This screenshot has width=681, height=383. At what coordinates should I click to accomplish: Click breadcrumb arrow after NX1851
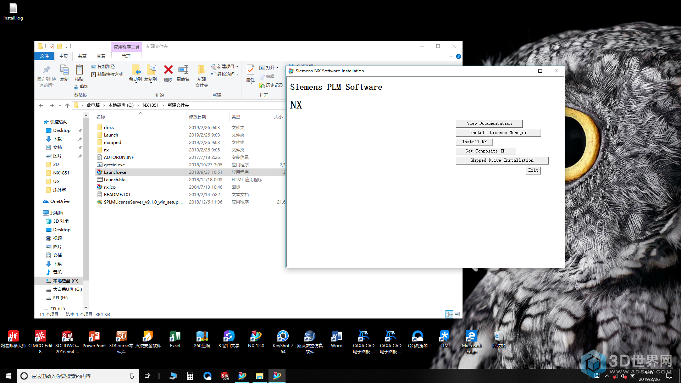[163, 105]
